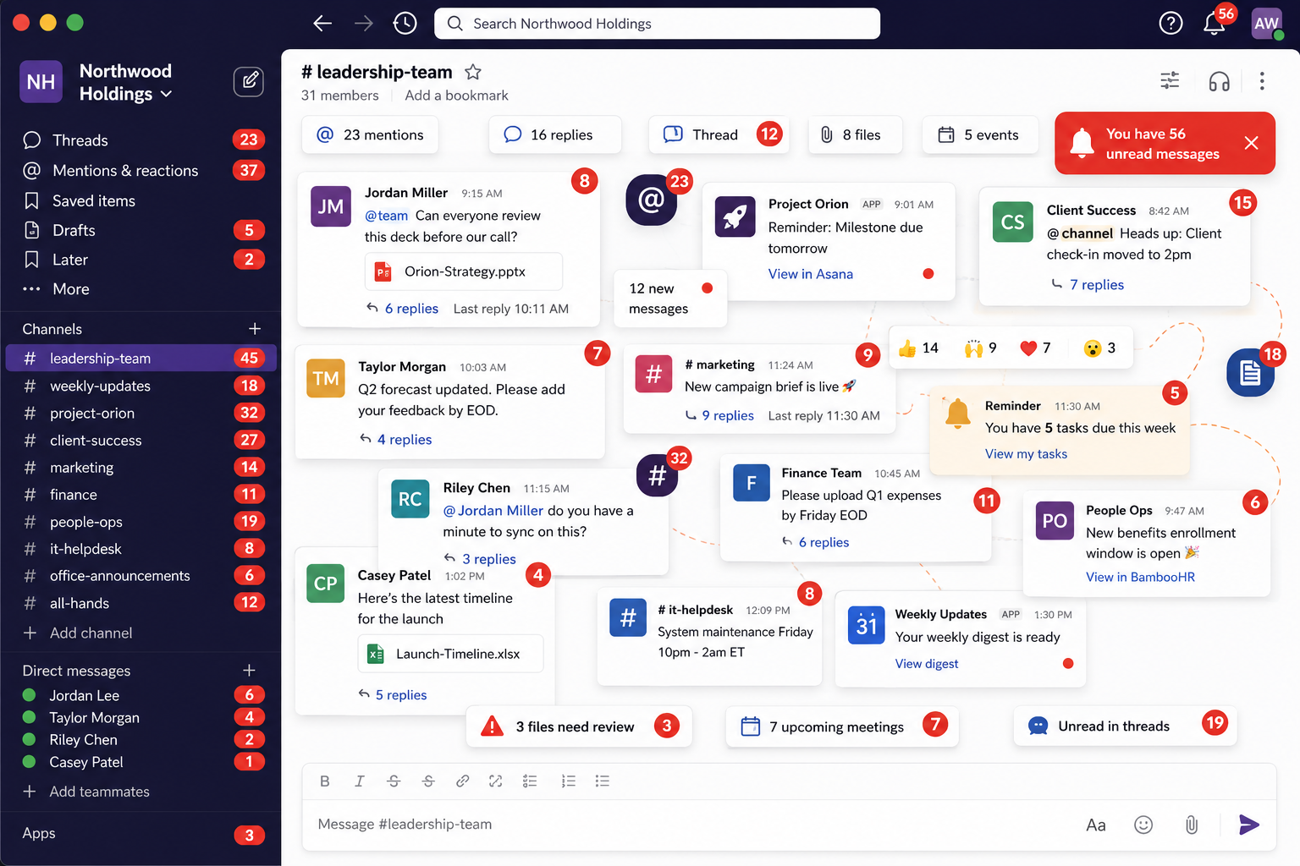This screenshot has height=866, width=1300.
Task: Click the raised hands reaction 9
Action: click(x=981, y=348)
